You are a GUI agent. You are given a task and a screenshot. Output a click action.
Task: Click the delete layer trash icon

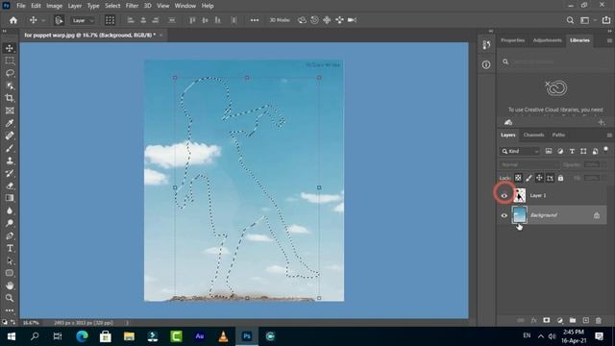click(599, 320)
